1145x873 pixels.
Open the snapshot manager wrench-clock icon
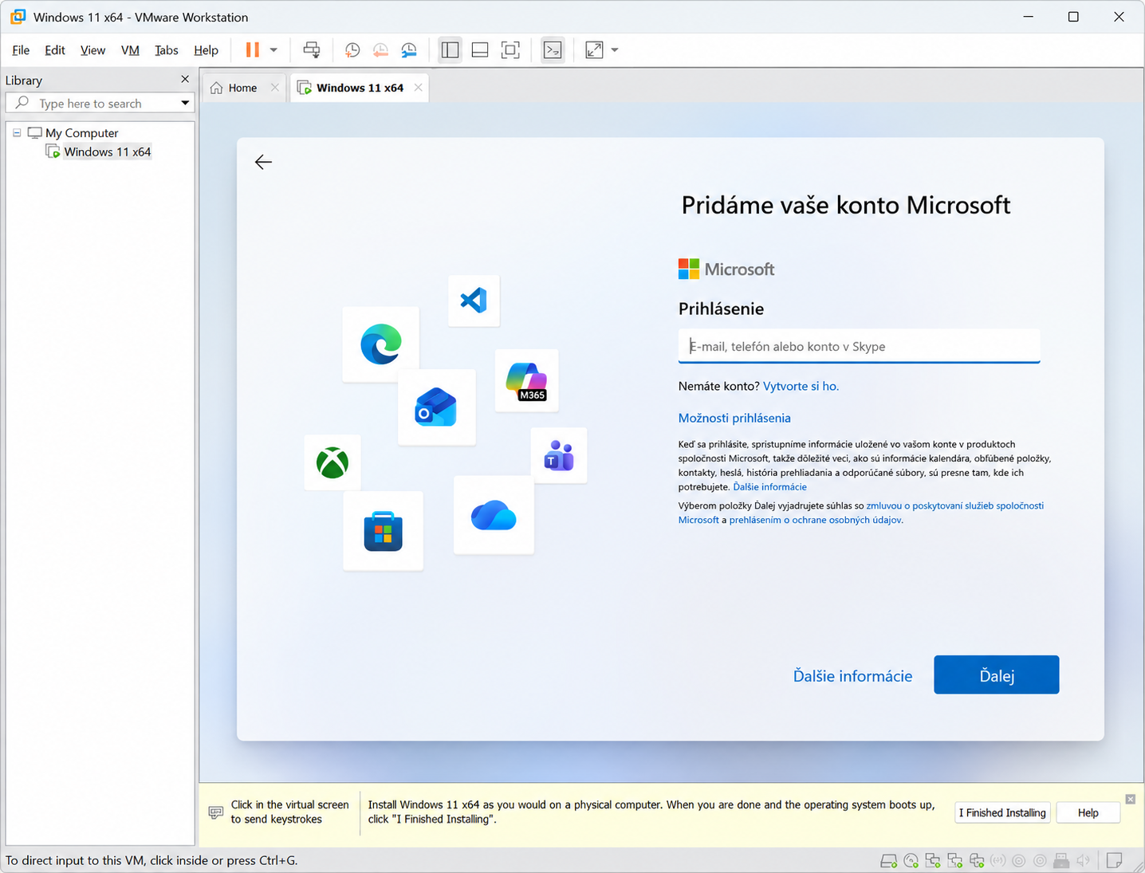pyautogui.click(x=409, y=49)
